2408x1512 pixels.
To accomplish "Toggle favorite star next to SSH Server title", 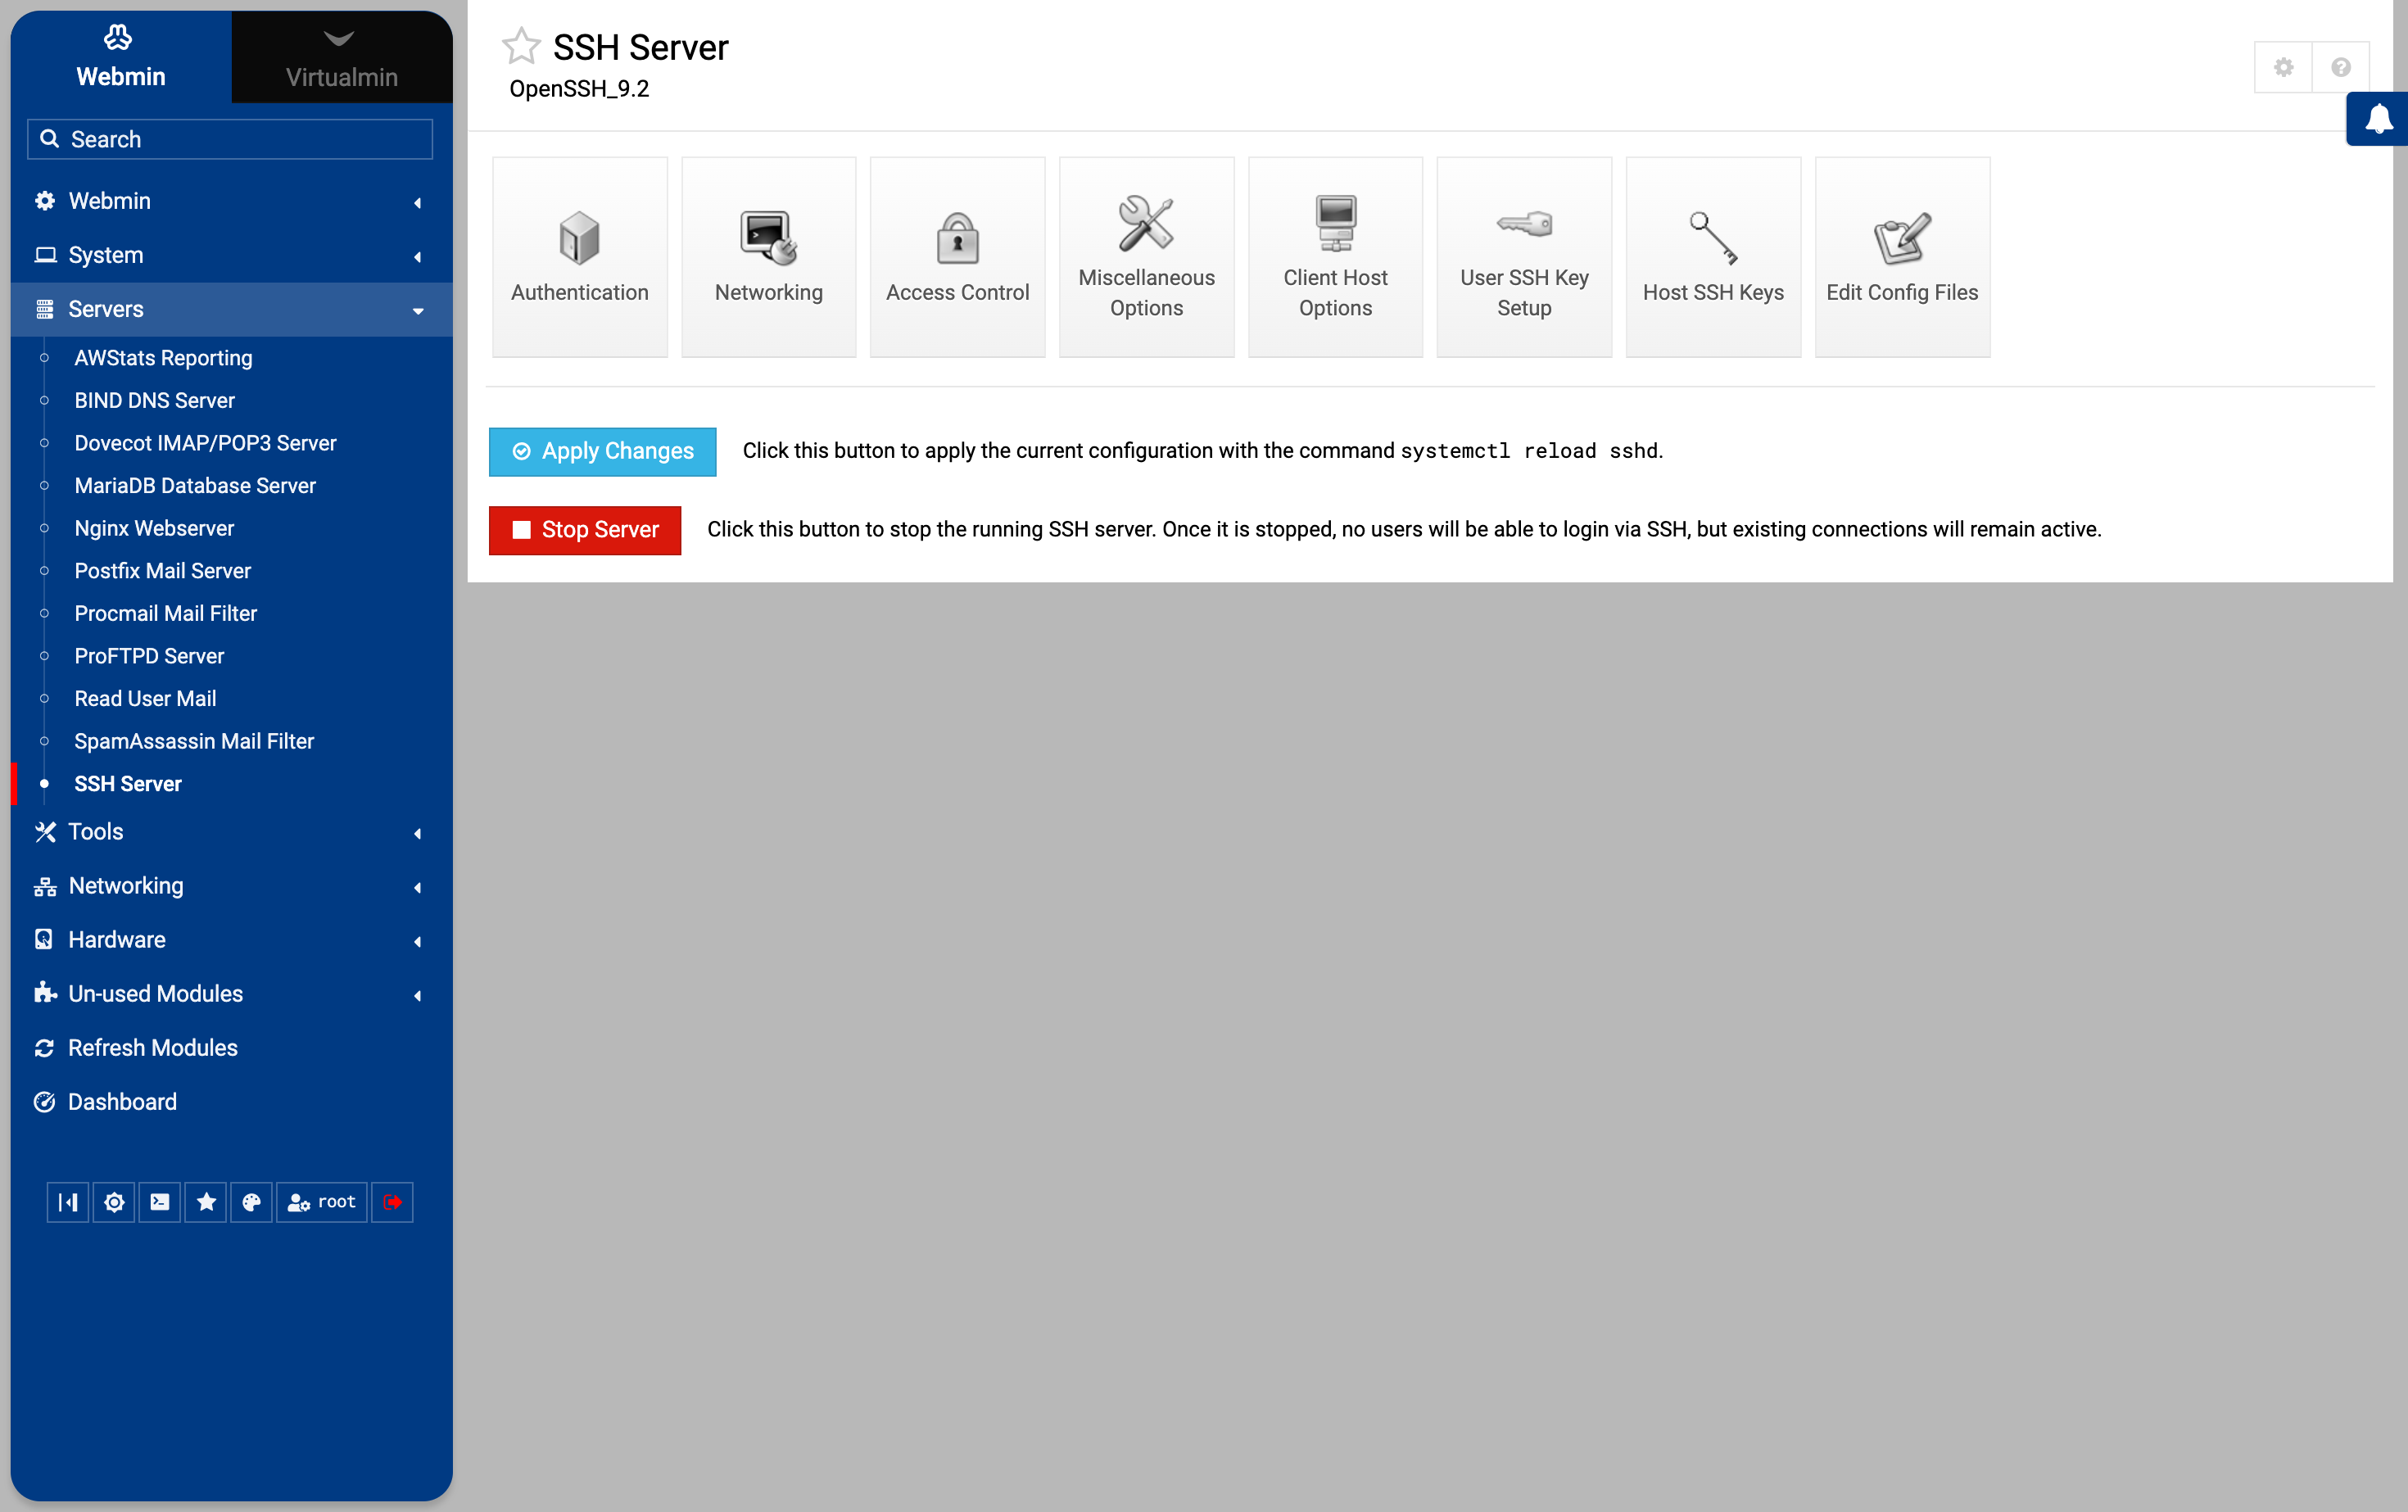I will 520,46.
